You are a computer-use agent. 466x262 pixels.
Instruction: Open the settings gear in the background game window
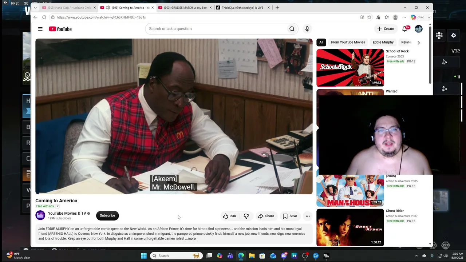click(x=454, y=35)
